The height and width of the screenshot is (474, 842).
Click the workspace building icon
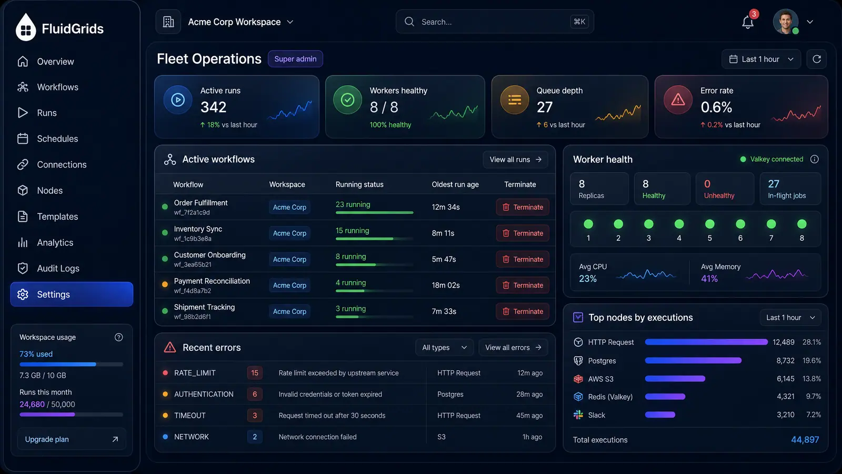168,22
